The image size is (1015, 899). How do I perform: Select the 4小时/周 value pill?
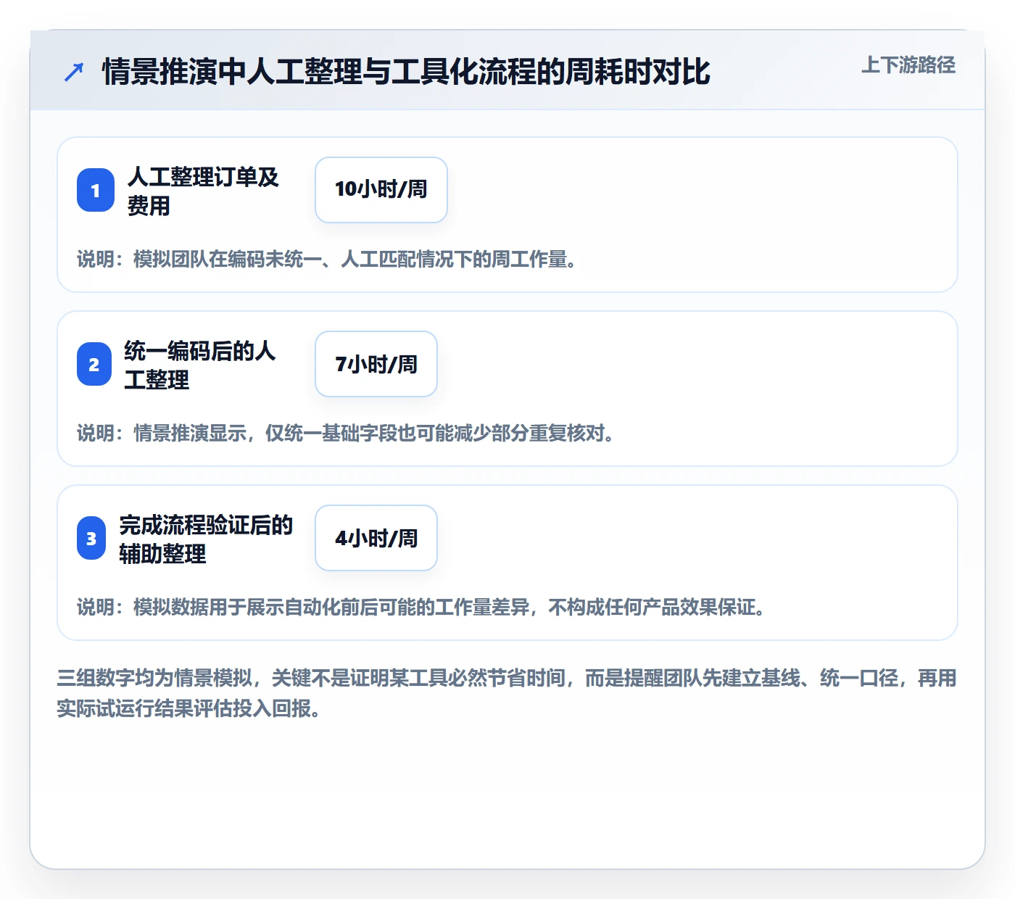[376, 538]
